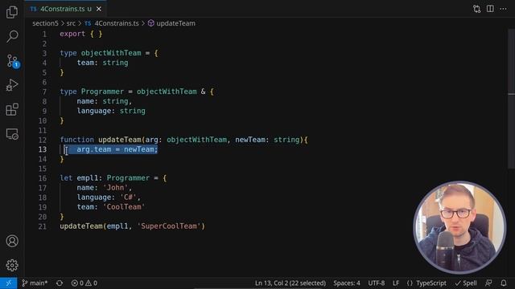Screen dimensions: 515x289
Task: Click 'empl1' variable on line 16
Action: pos(88,178)
